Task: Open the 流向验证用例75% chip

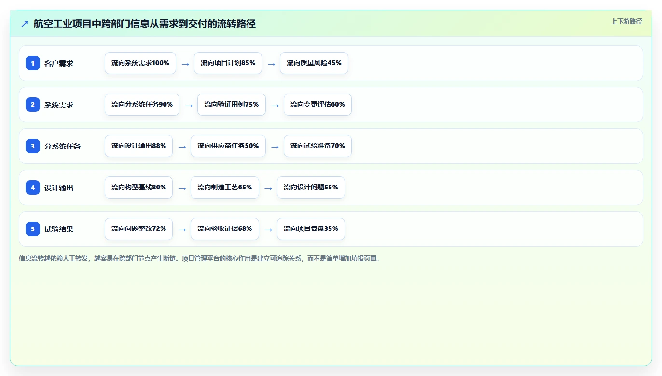Action: [x=232, y=105]
